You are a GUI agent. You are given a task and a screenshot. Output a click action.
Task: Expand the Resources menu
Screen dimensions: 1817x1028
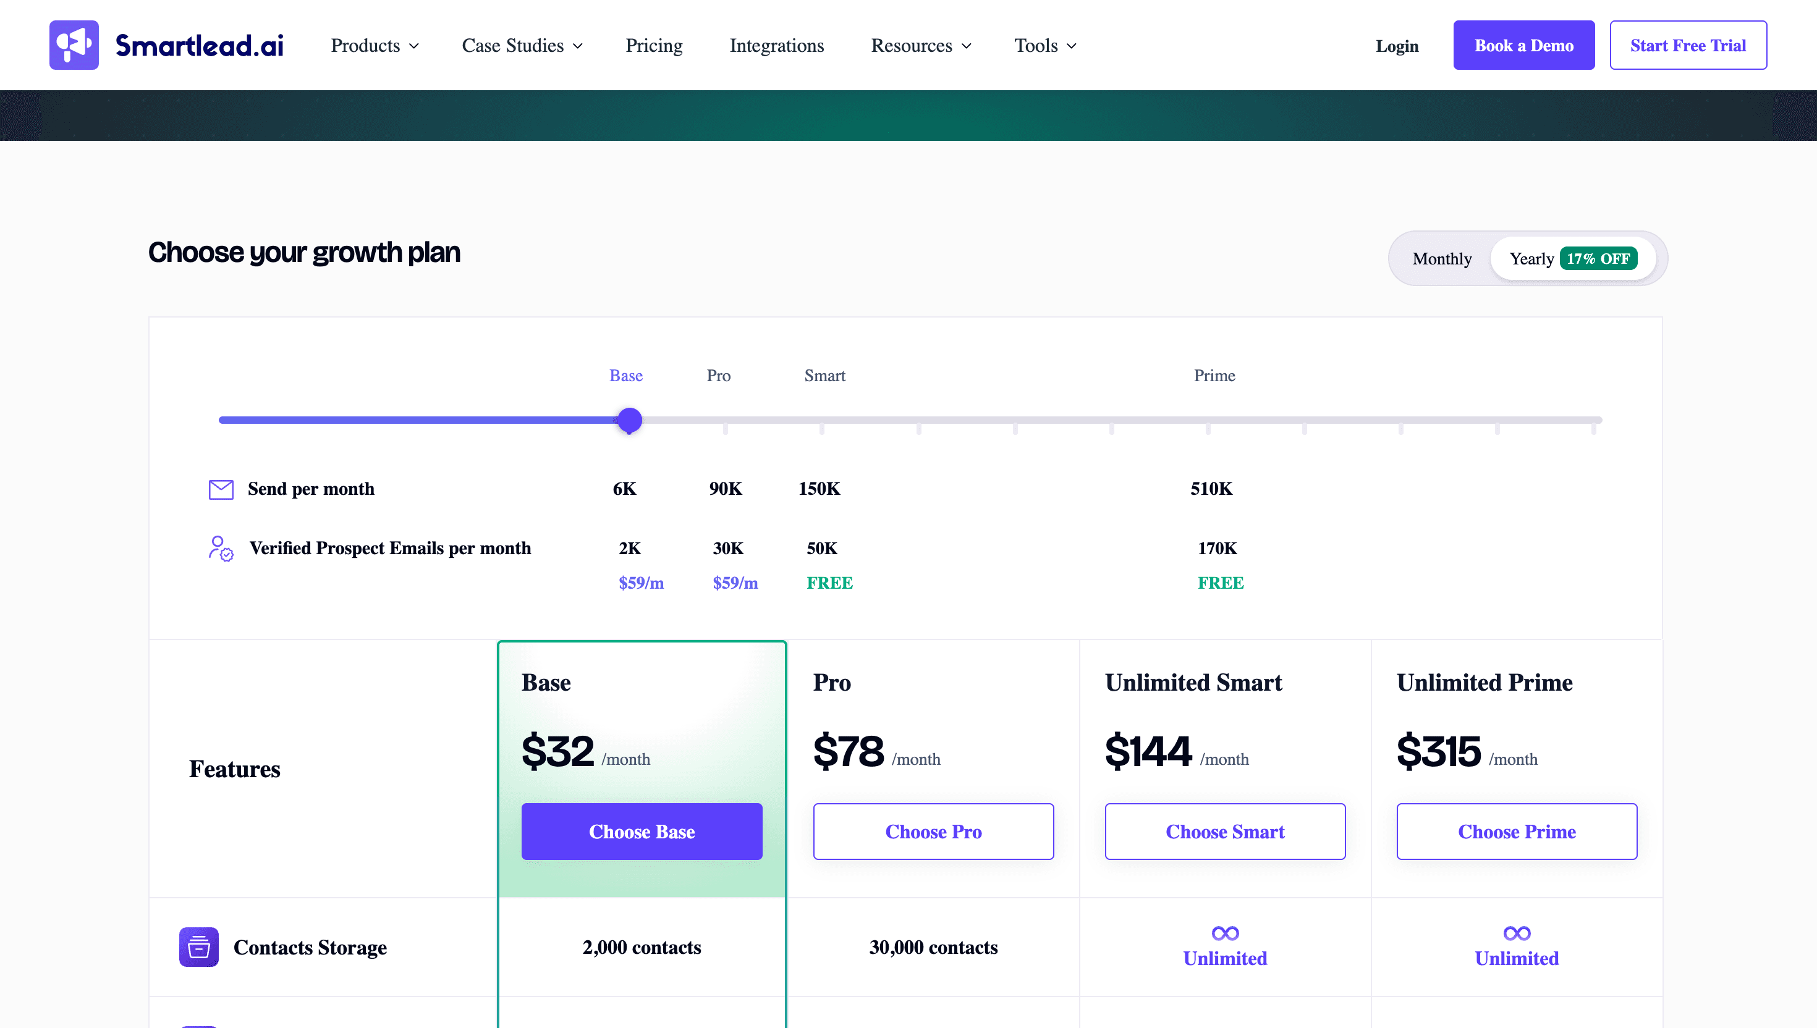(x=920, y=44)
